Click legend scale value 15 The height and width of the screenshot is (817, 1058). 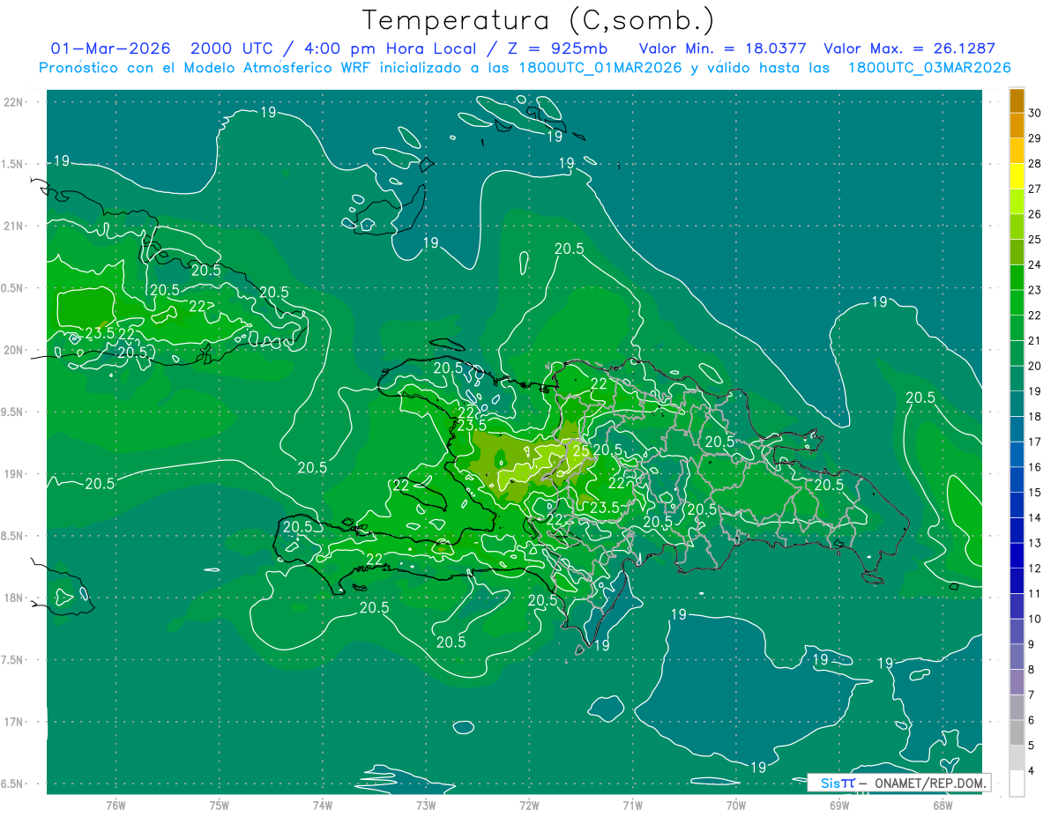[1035, 492]
